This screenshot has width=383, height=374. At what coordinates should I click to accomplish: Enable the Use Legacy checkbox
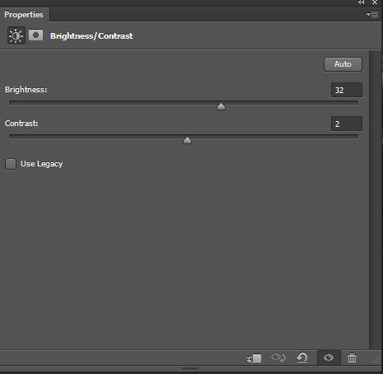11,164
